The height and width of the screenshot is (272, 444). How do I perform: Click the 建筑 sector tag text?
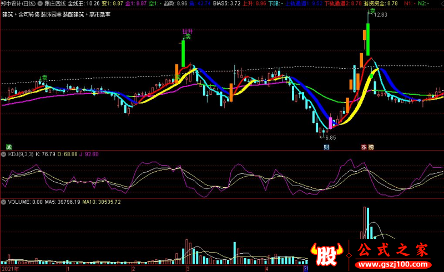(x=8, y=15)
